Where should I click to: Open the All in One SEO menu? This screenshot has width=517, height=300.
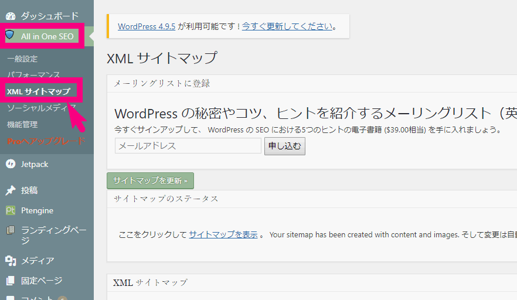[47, 36]
